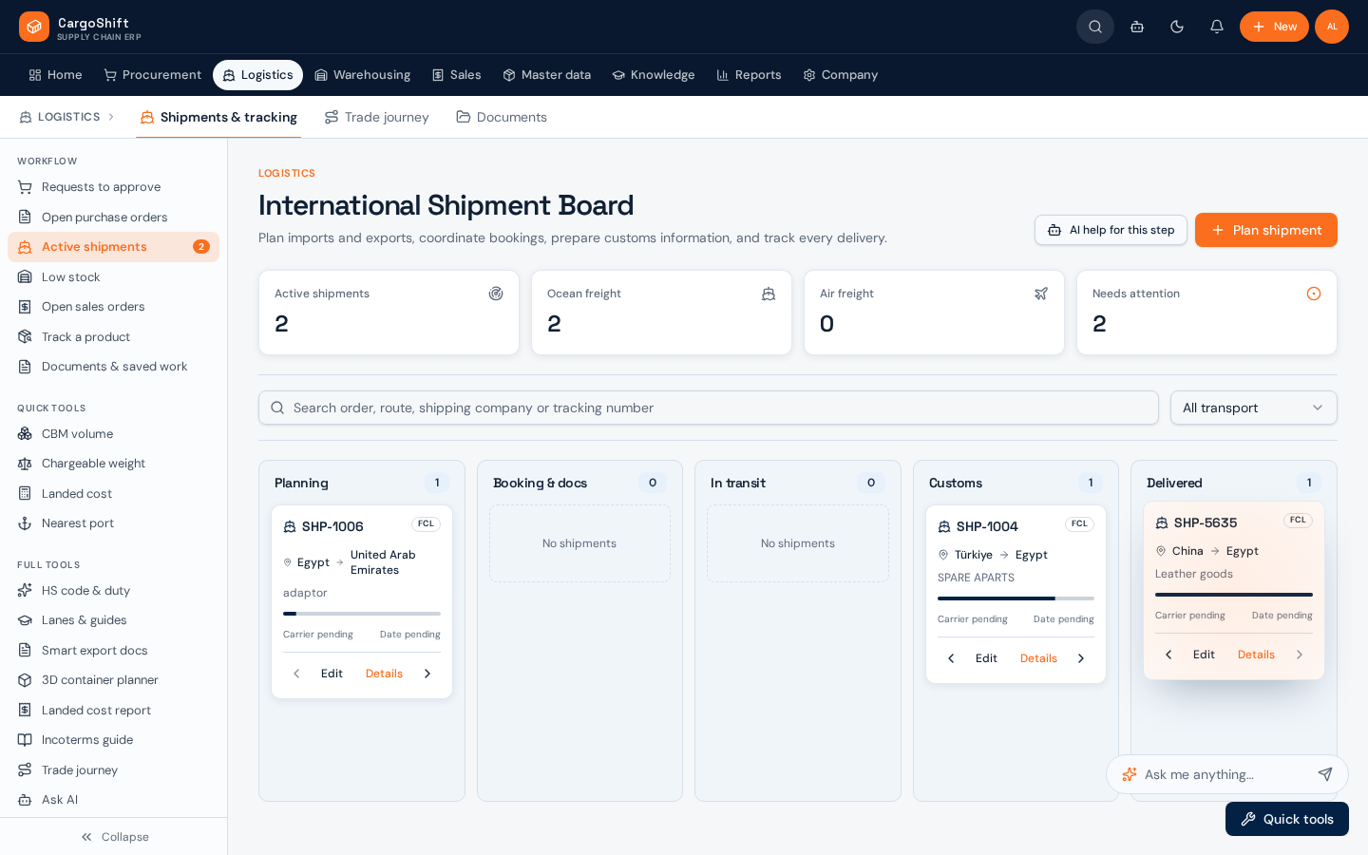This screenshot has height=855, width=1368.
Task: Open Documents & saved work
Action: pyautogui.click(x=113, y=367)
